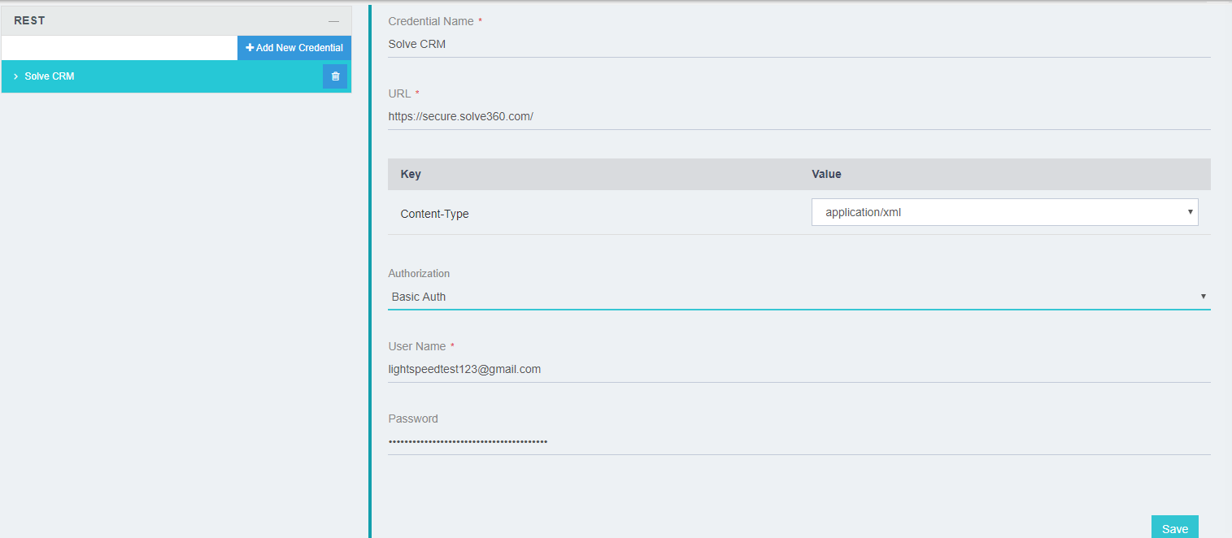Focus the Password field
The image size is (1232, 538).
(799, 442)
